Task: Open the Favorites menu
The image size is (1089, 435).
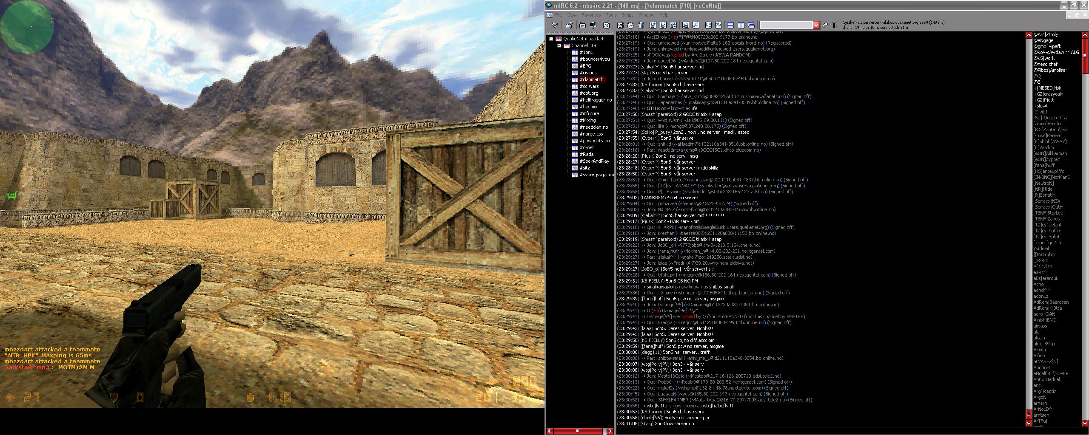Action: (x=591, y=15)
